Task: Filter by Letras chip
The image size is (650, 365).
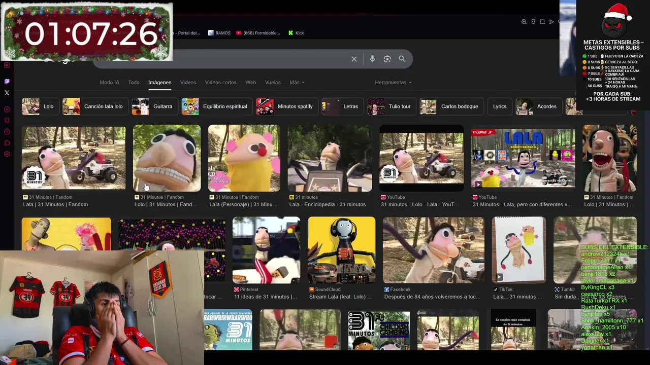Action: tap(342, 106)
